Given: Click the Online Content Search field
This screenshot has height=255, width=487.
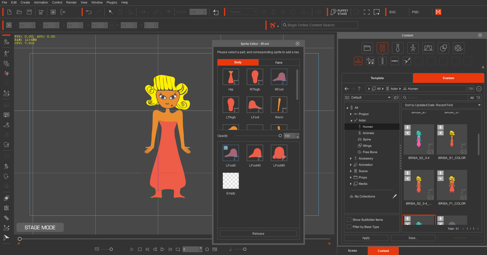Looking at the screenshot, I should click(320, 25).
